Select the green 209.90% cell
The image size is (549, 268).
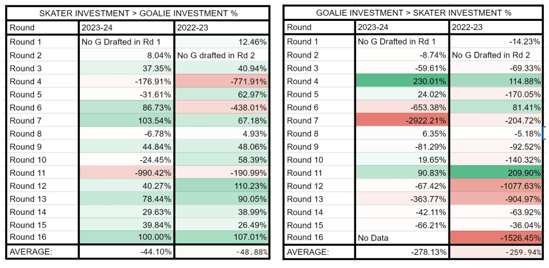(497, 173)
